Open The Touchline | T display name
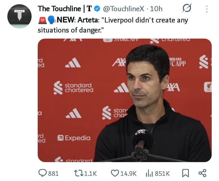This screenshot has width=219, height=181. pos(65,9)
